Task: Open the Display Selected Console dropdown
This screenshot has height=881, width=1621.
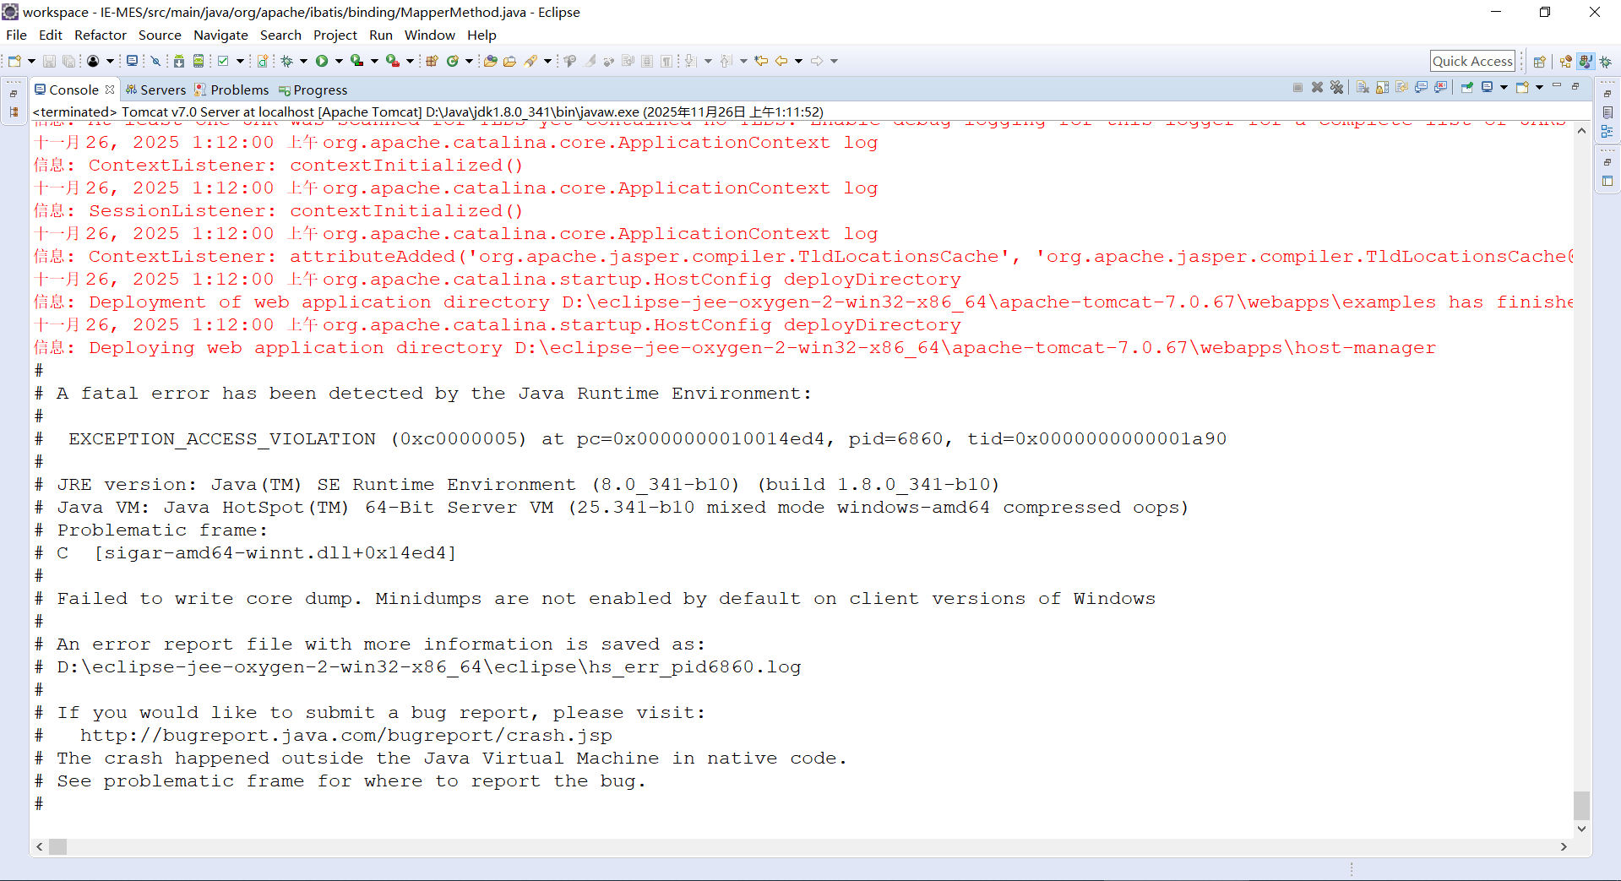Action: tap(1505, 87)
